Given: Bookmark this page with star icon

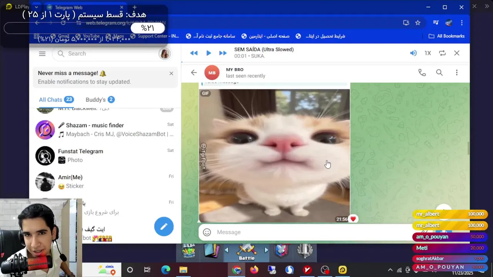Looking at the screenshot, I should tap(418, 23).
